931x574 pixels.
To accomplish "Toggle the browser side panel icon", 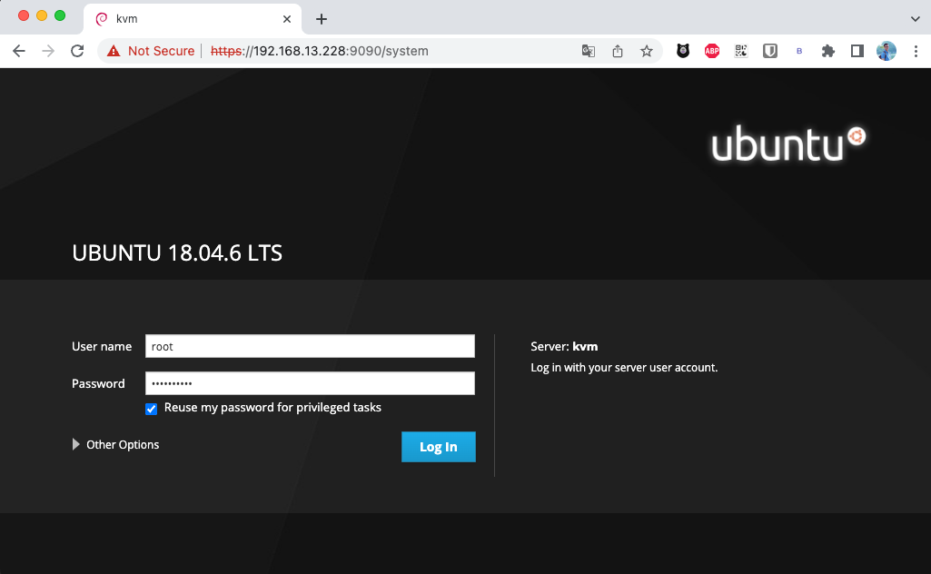I will [857, 51].
